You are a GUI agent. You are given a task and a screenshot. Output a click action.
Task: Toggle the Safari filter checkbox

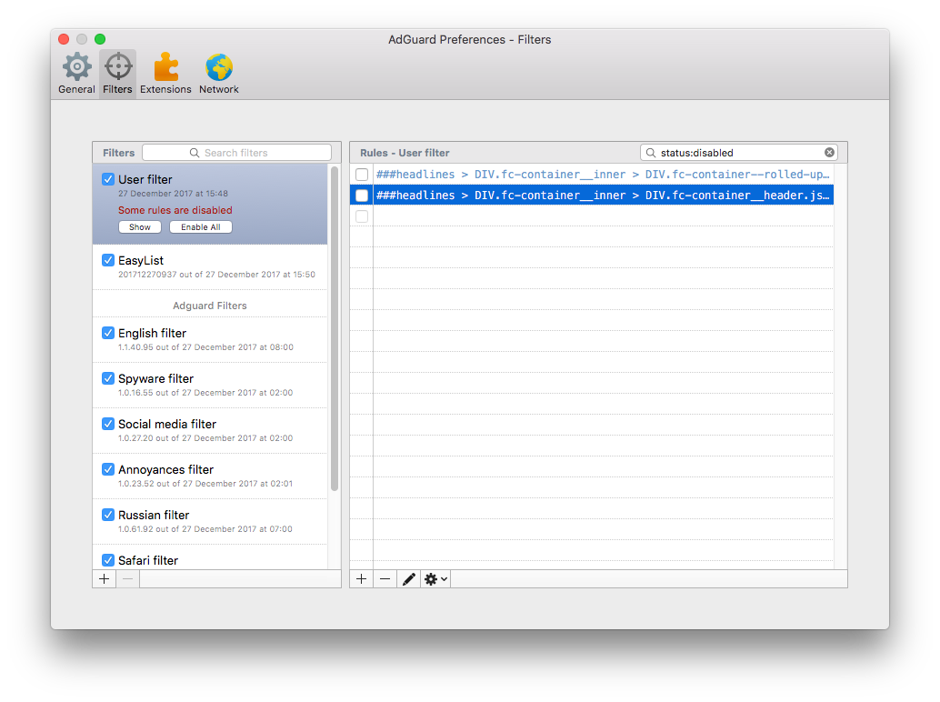point(108,560)
